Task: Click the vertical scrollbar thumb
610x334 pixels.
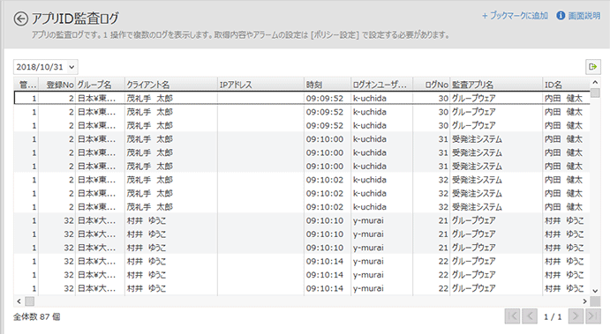Action: 595,93
